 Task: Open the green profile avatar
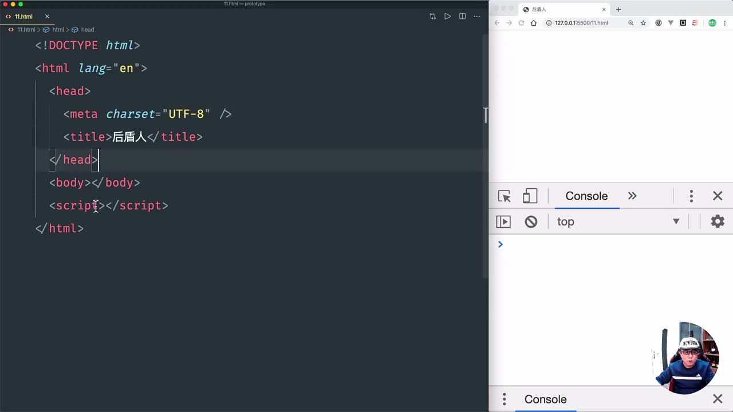point(712,23)
